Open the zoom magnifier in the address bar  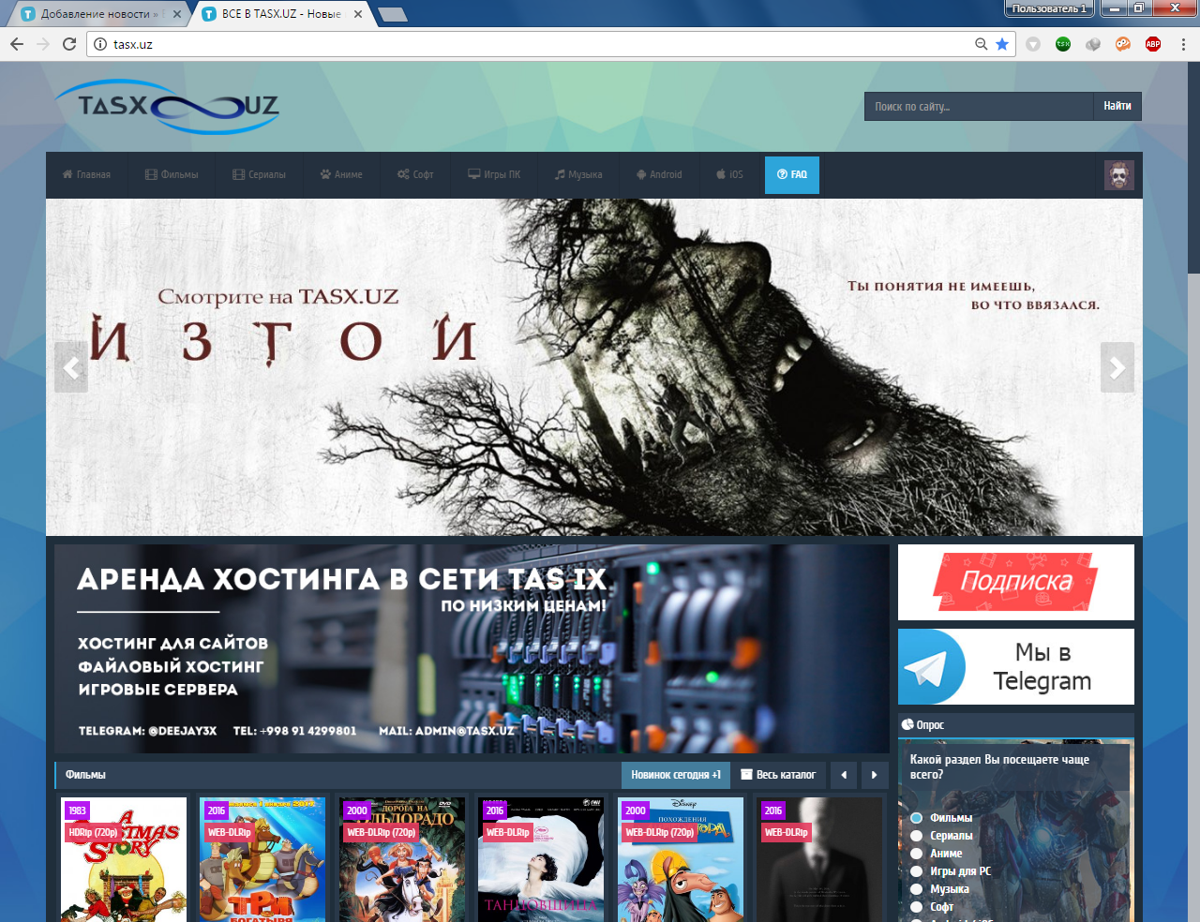point(982,44)
